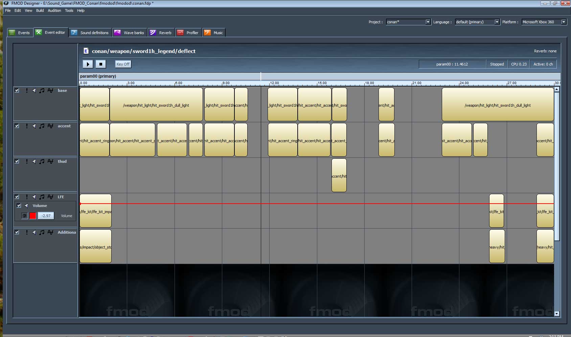Click the speaker icon on Additional layer
This screenshot has width=571, height=337.
point(34,232)
